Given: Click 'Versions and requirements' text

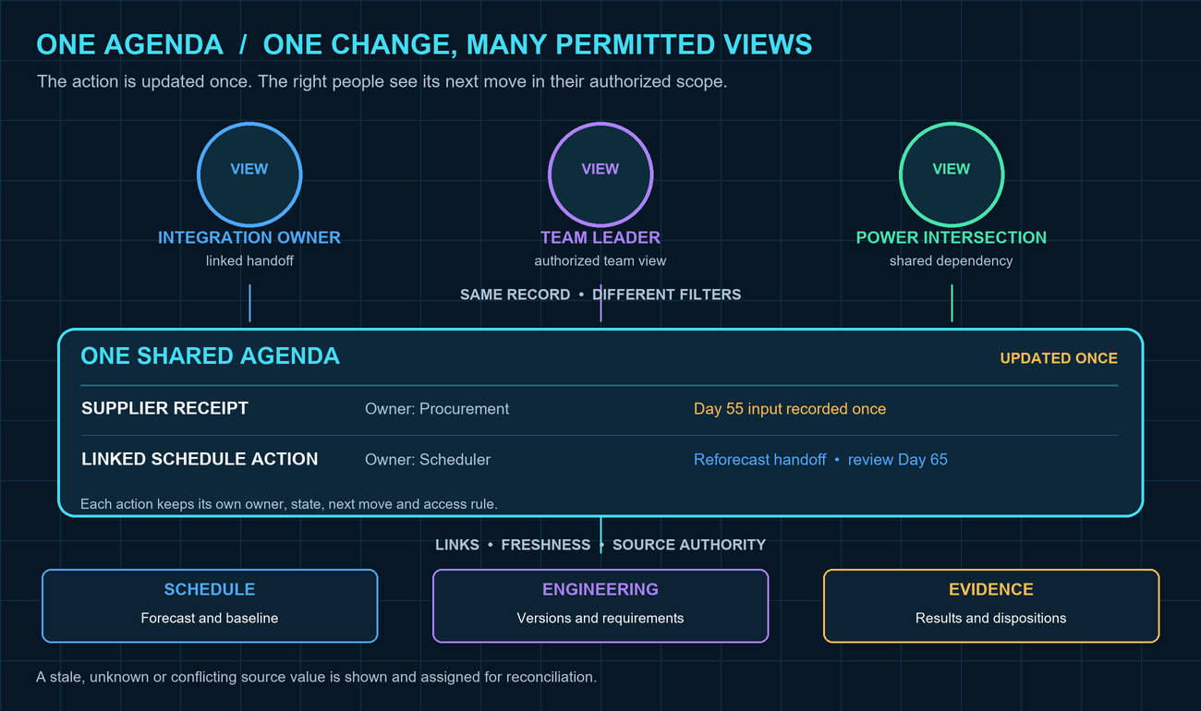Looking at the screenshot, I should 600,619.
